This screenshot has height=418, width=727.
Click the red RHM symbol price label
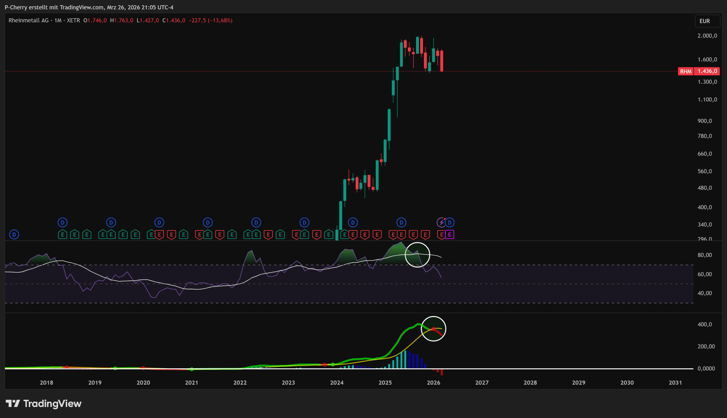pos(685,71)
